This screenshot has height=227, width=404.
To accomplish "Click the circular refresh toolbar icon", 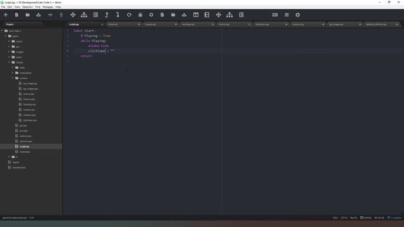I will pos(129,15).
